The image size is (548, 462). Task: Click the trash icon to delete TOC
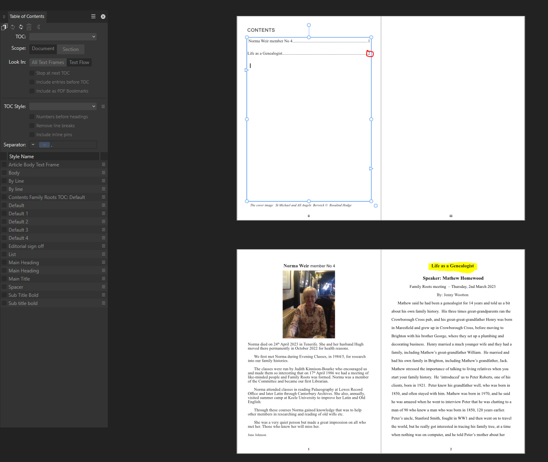point(29,27)
